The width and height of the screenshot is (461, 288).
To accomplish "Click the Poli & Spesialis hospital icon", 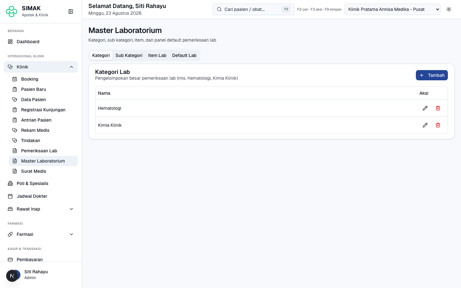I will click(x=10, y=183).
